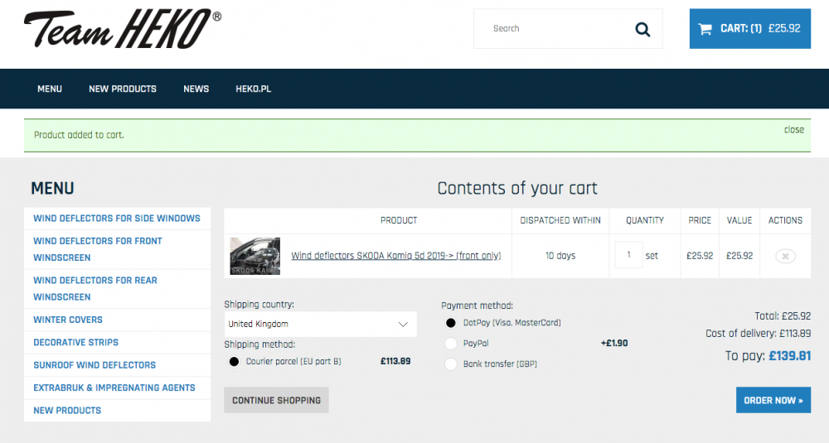Remove Skoda Kamiq item from cart
The width and height of the screenshot is (829, 443).
point(785,256)
